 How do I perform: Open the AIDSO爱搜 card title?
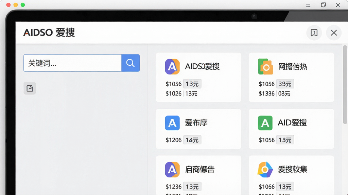click(202, 66)
